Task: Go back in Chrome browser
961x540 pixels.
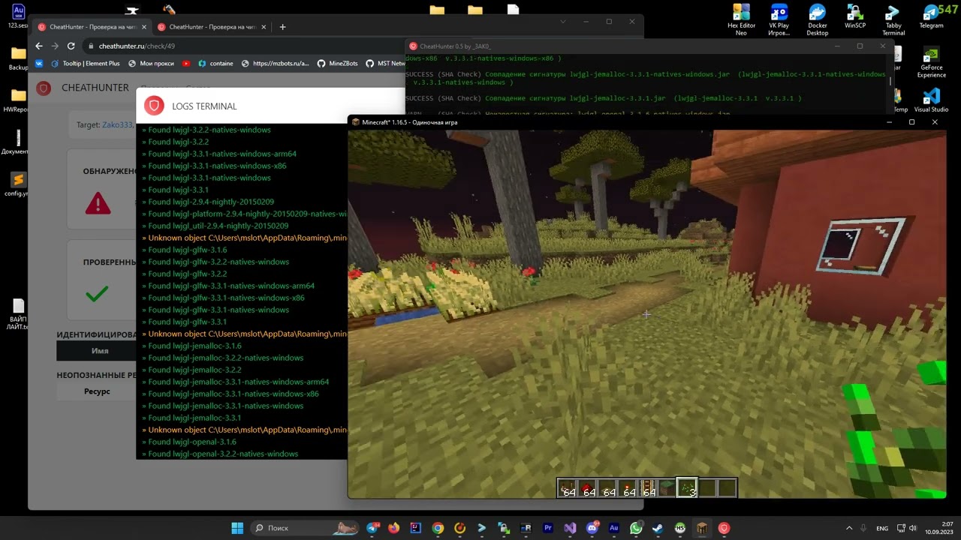Action: point(39,46)
